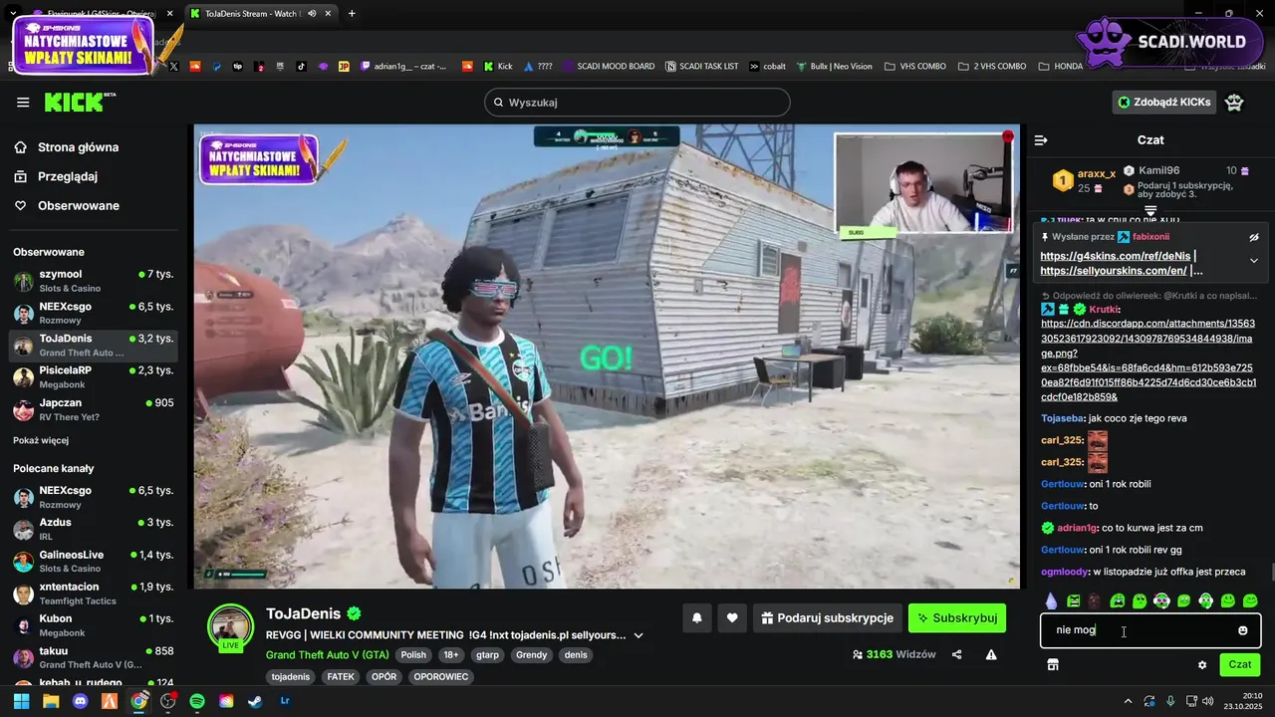Open Kubon recommended channel
1275x717 pixels.
(x=94, y=625)
